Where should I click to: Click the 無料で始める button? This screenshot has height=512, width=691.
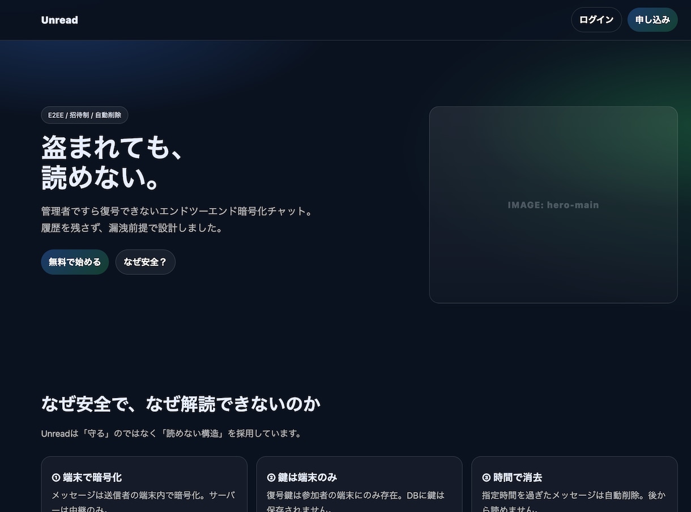pos(75,262)
